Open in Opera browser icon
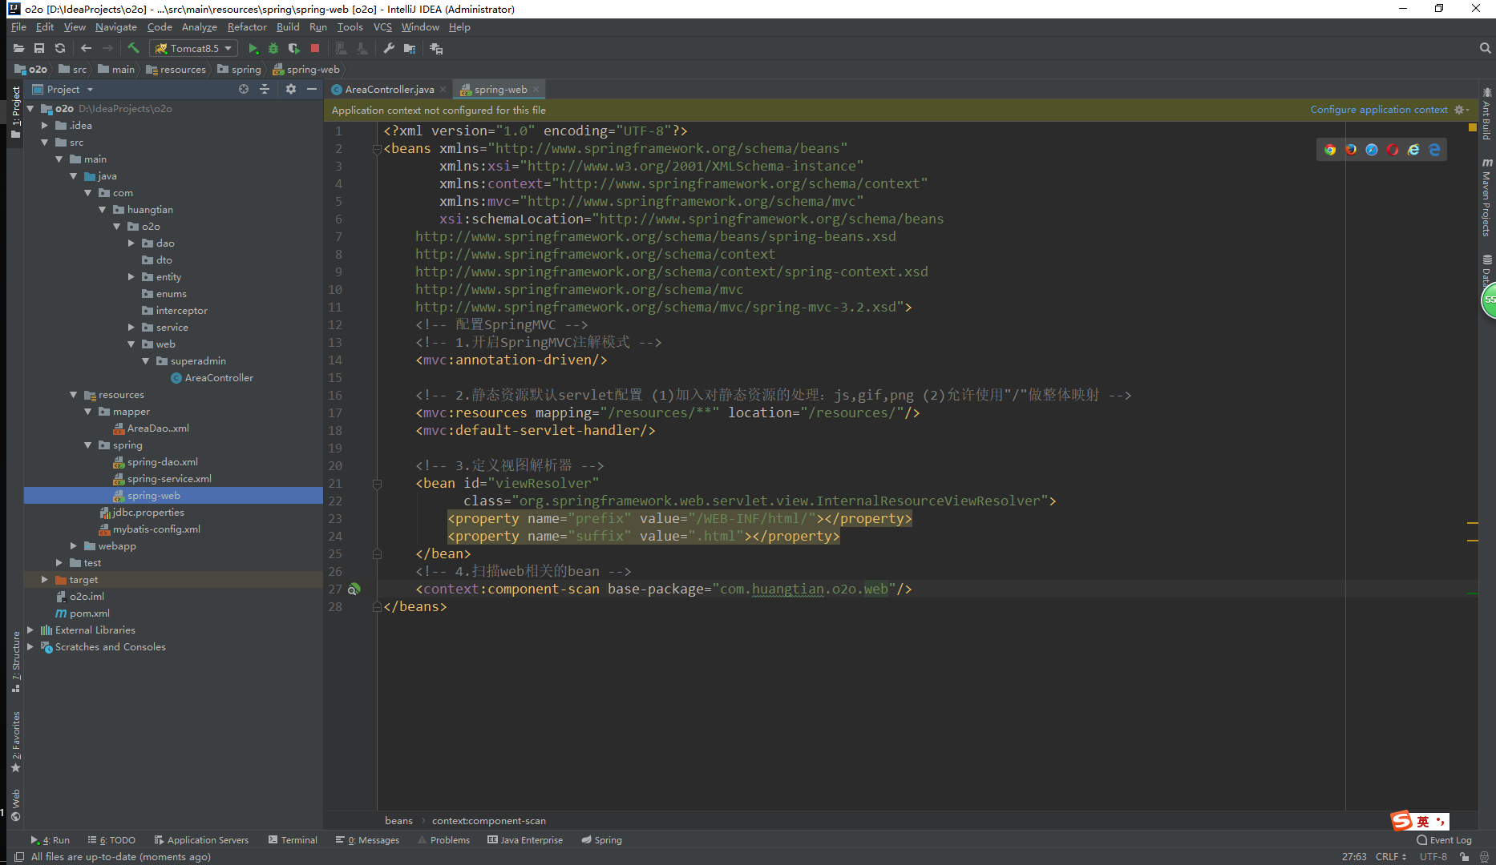 1393,150
